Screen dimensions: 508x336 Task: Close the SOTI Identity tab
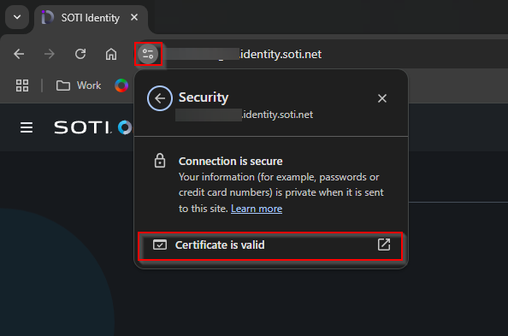point(134,17)
